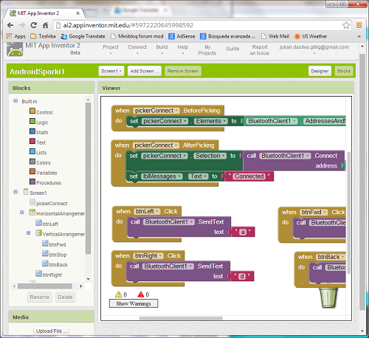Open the Build menu
The height and width of the screenshot is (338, 369).
pos(162,49)
